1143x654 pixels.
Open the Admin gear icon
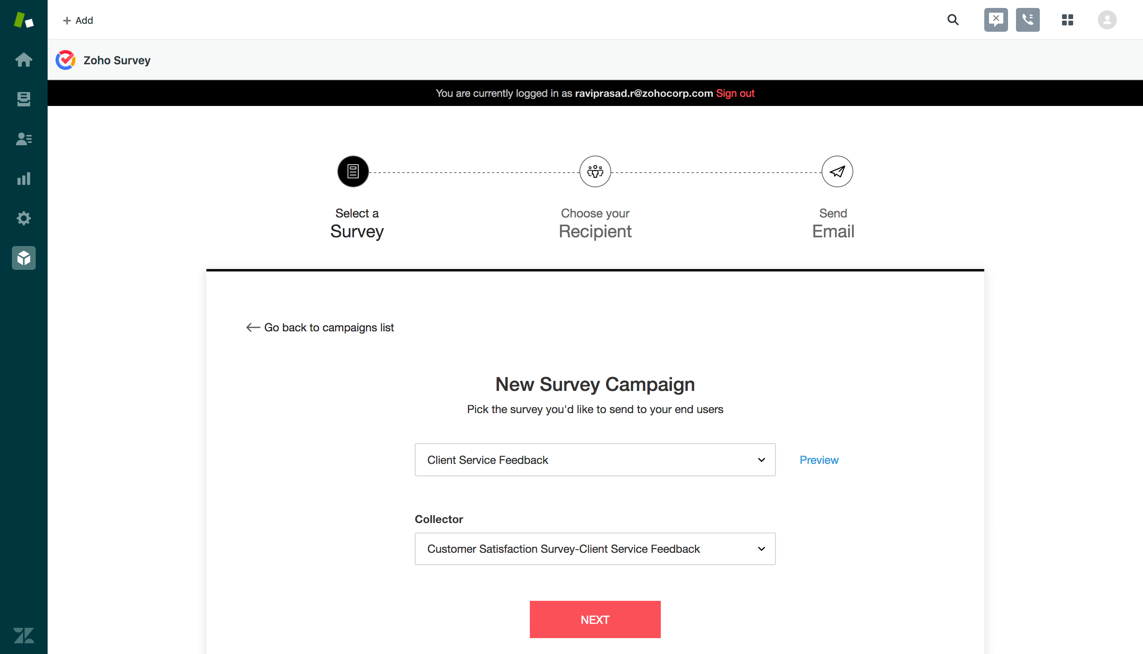click(x=23, y=218)
